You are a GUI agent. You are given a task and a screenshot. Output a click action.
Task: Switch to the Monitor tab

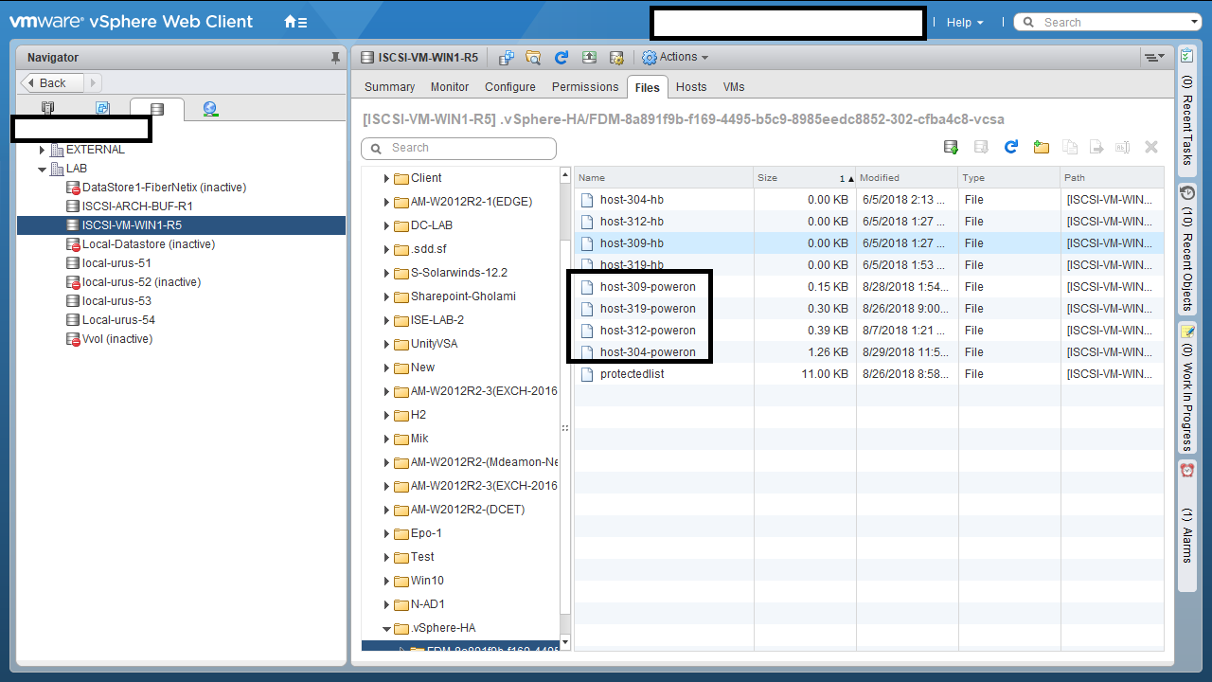(x=450, y=87)
